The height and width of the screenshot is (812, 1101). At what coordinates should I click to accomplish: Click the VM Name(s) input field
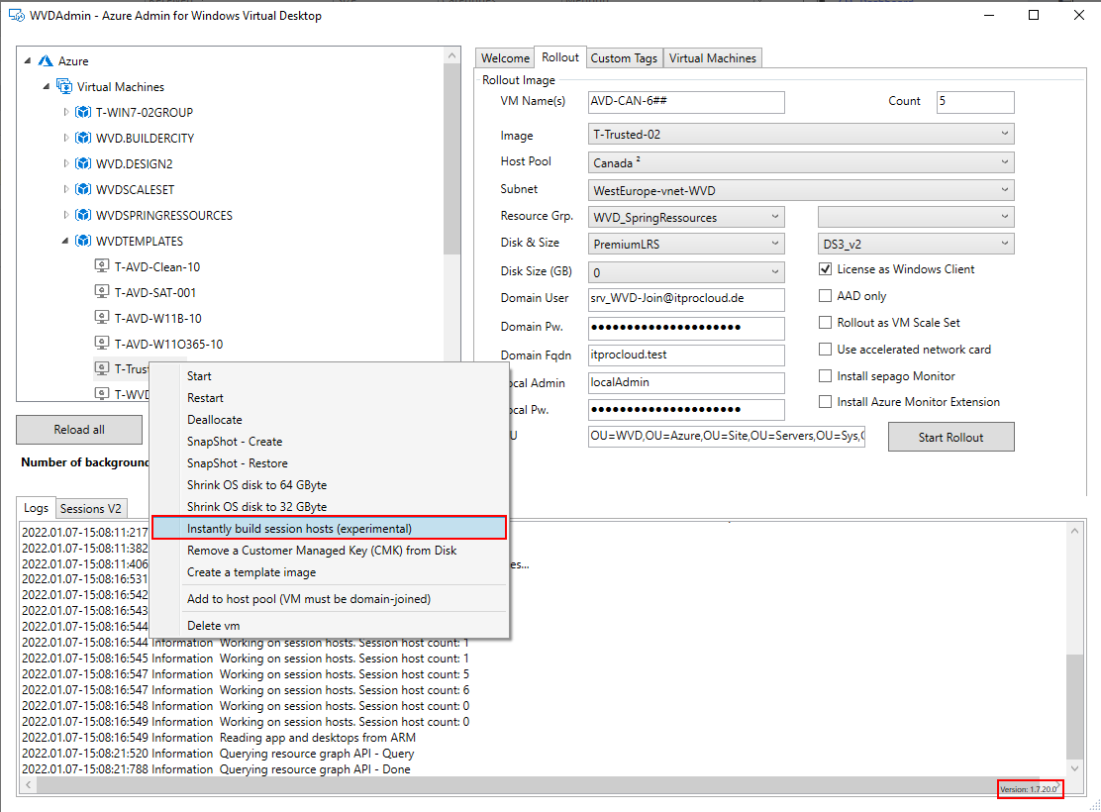pyautogui.click(x=687, y=102)
